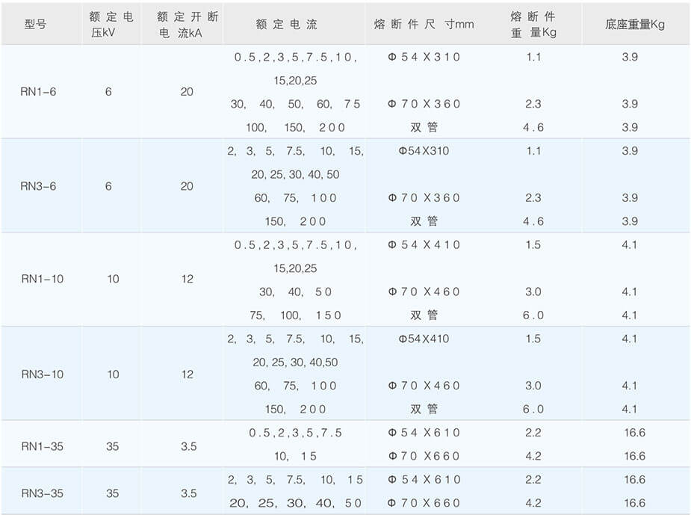Image resolution: width=691 pixels, height=515 pixels.
Task: Select the RN1-6 model cell
Action: click(x=38, y=92)
